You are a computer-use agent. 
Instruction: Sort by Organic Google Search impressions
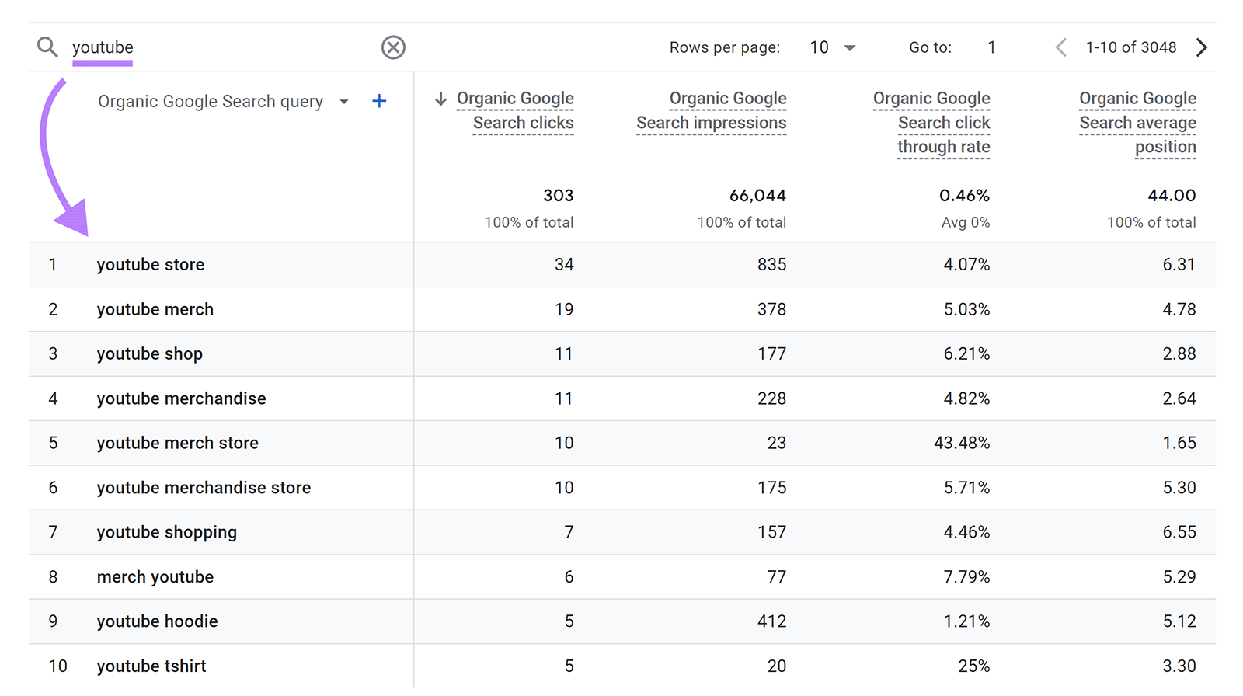point(711,110)
